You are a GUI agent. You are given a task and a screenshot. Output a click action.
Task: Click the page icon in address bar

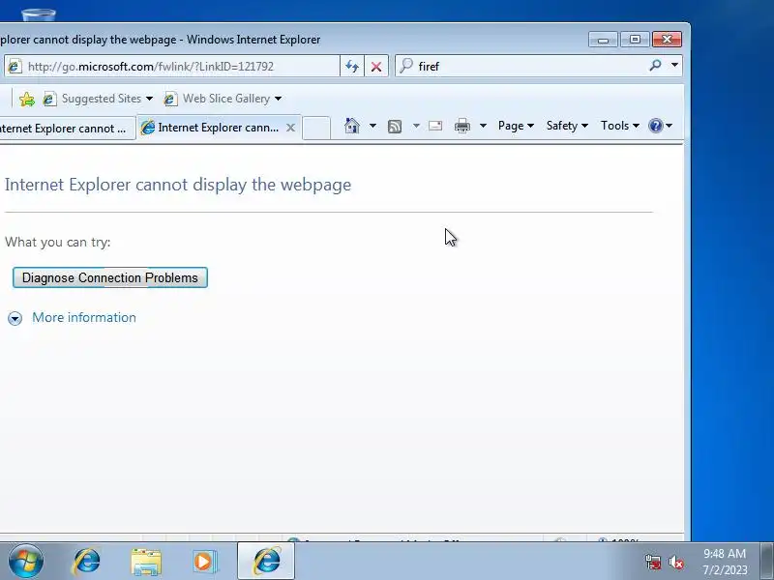pyautogui.click(x=15, y=66)
